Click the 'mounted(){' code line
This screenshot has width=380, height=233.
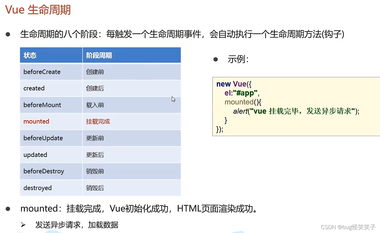click(x=243, y=102)
